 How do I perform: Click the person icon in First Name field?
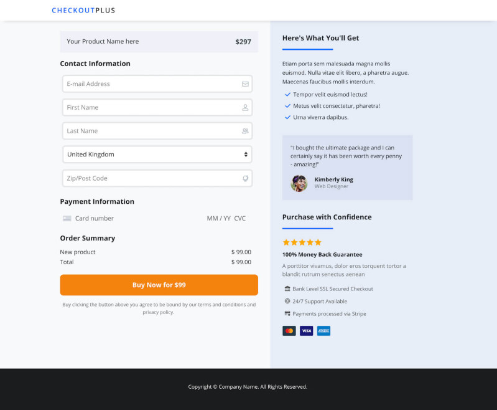pyautogui.click(x=245, y=108)
